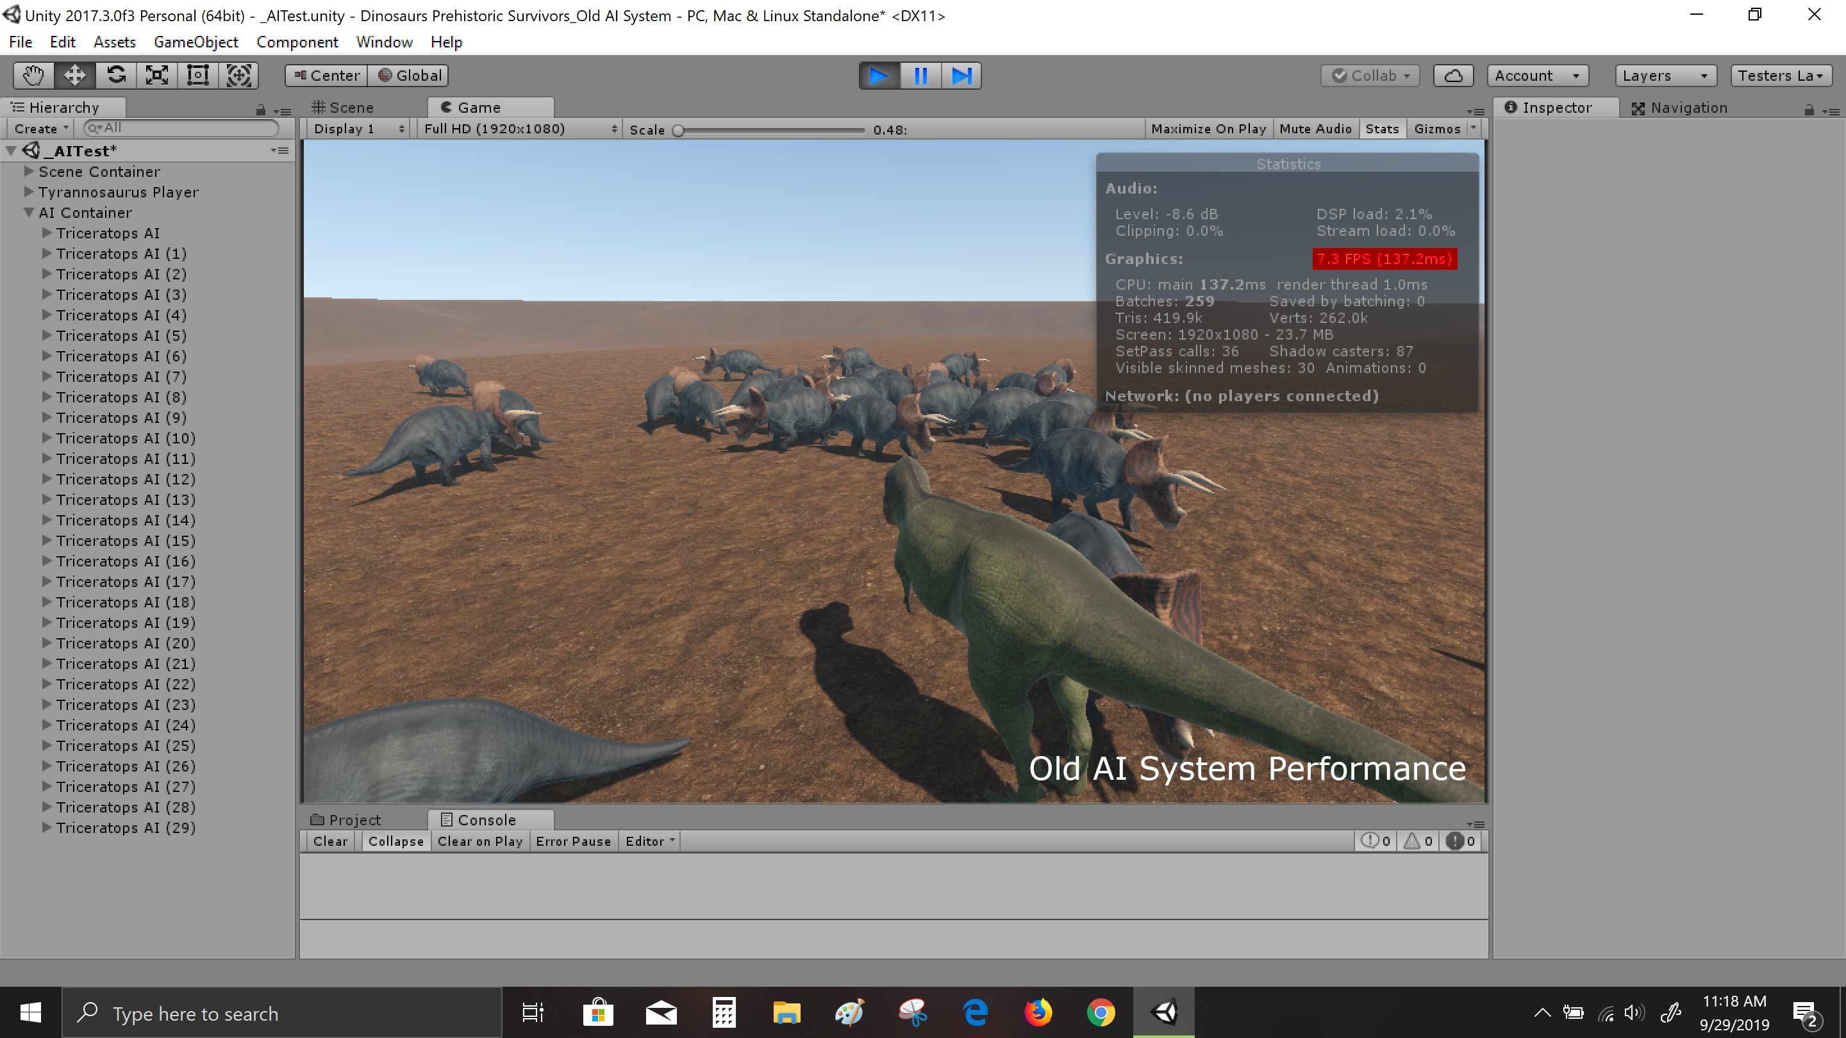1846x1038 pixels.
Task: Toggle Clear on Play in Console
Action: point(479,841)
